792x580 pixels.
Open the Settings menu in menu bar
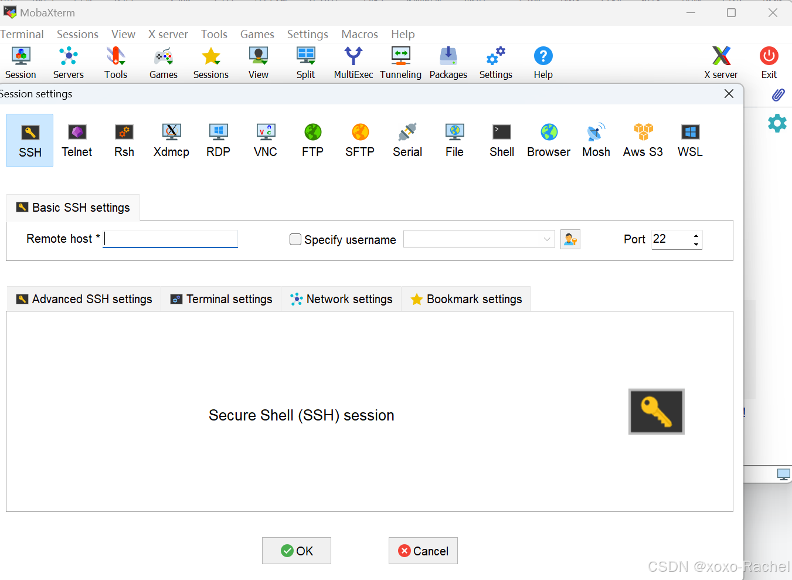tap(308, 34)
